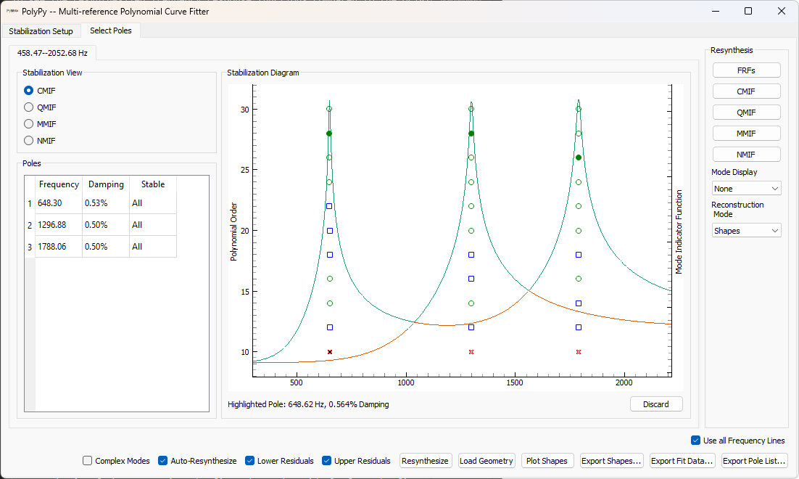
Task: Select the QMIF stabilization view radio button
Action: tap(29, 107)
